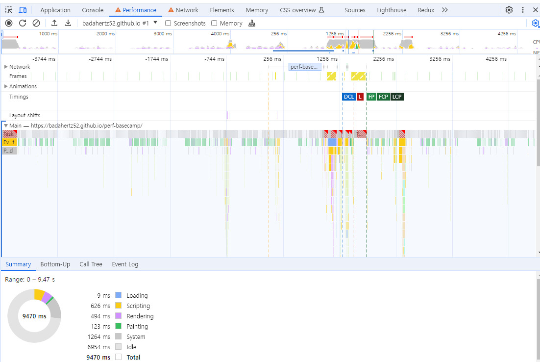
Task: Enable the Screenshots checkbox
Action: pyautogui.click(x=168, y=23)
